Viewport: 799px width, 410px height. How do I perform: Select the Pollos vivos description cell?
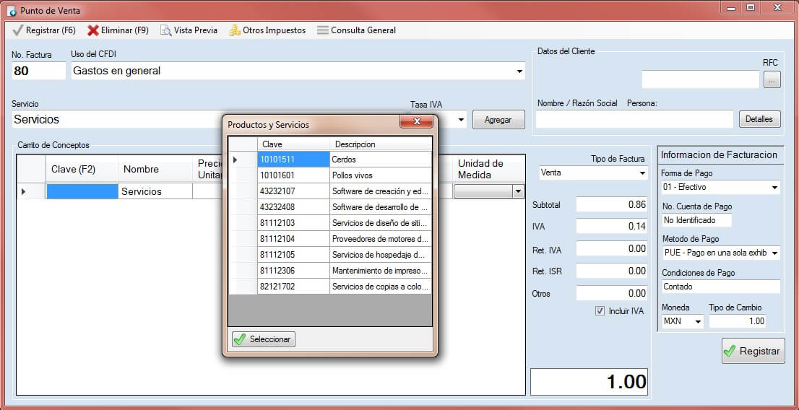381,175
